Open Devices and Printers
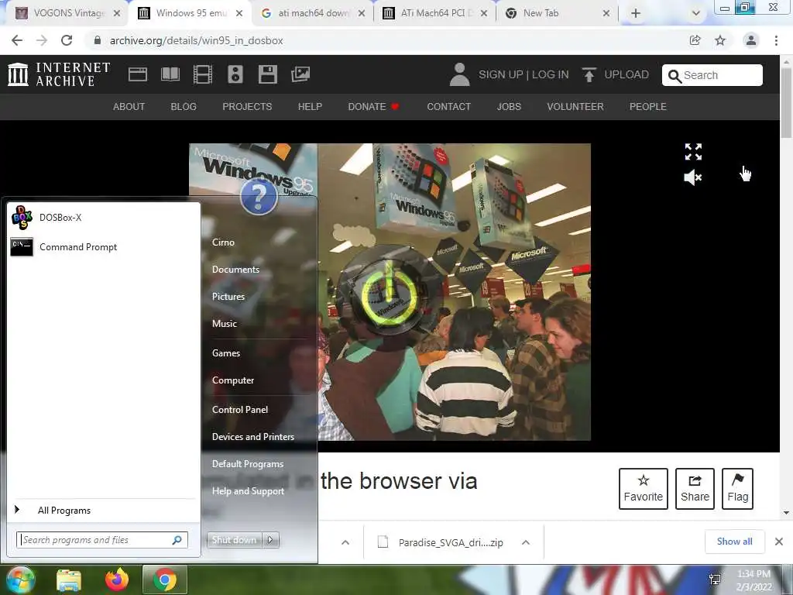The image size is (793, 595). pos(253,437)
